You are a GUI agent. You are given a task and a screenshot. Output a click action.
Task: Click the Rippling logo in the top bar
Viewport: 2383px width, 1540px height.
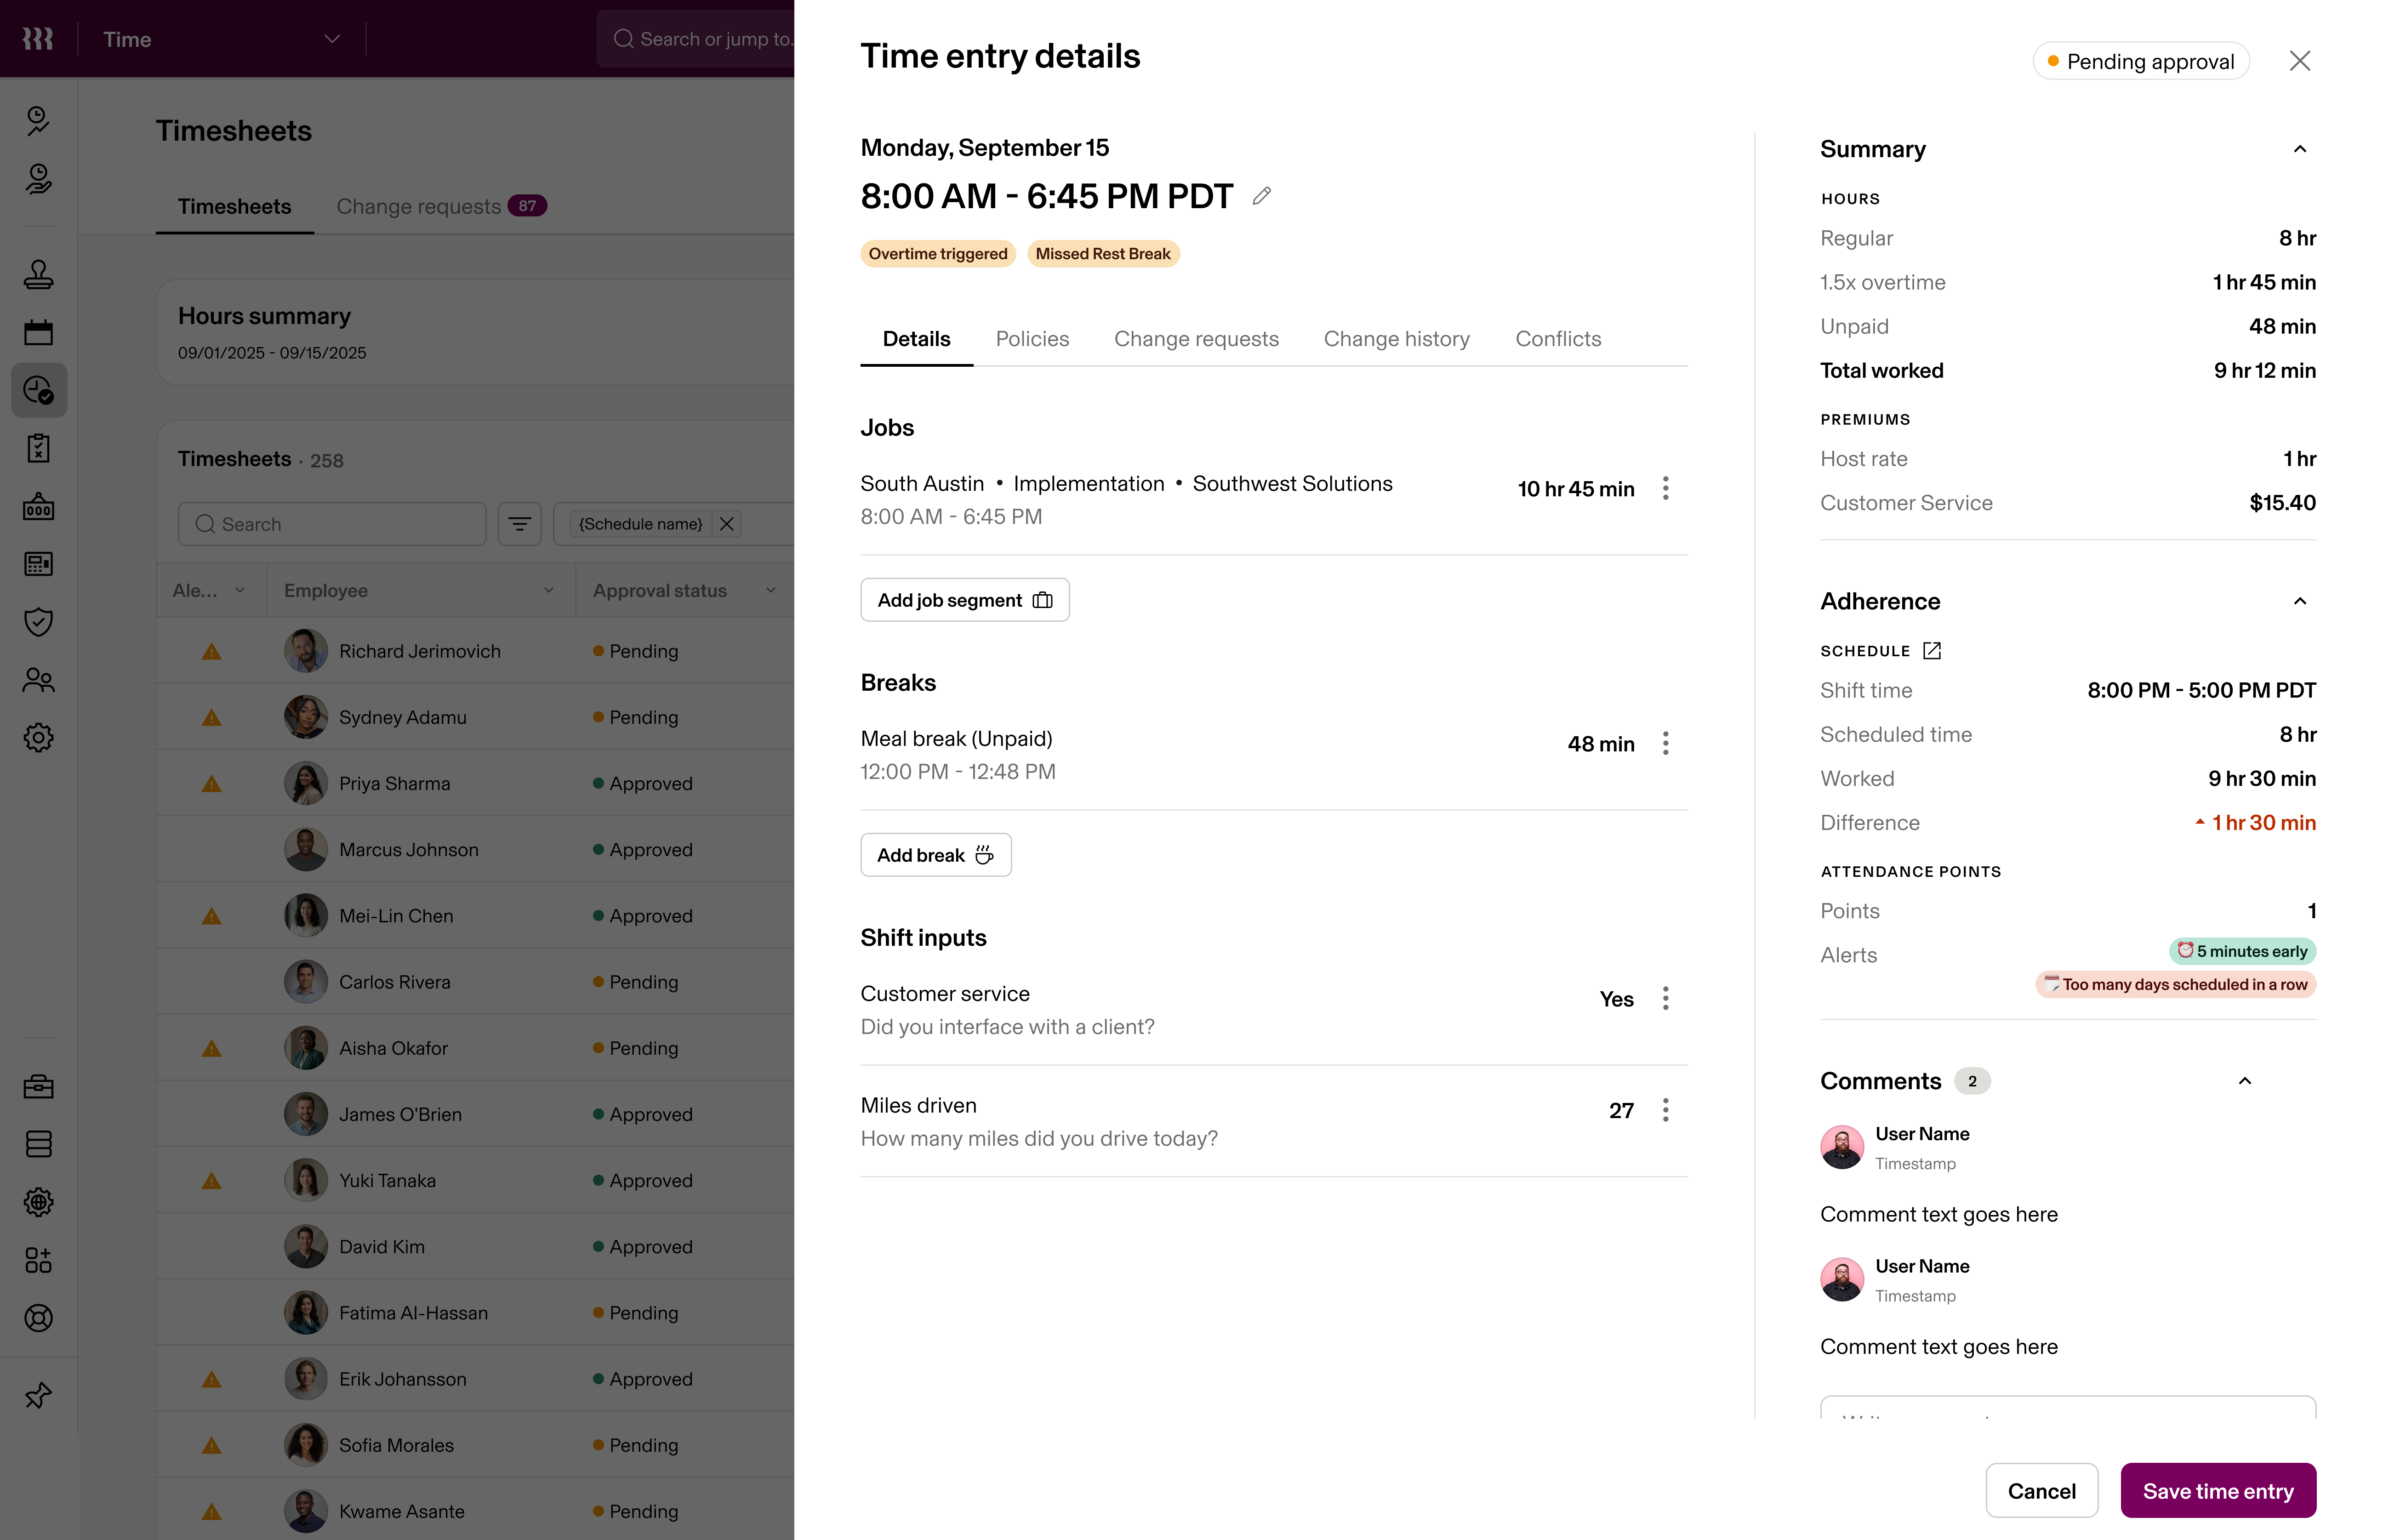[38, 39]
